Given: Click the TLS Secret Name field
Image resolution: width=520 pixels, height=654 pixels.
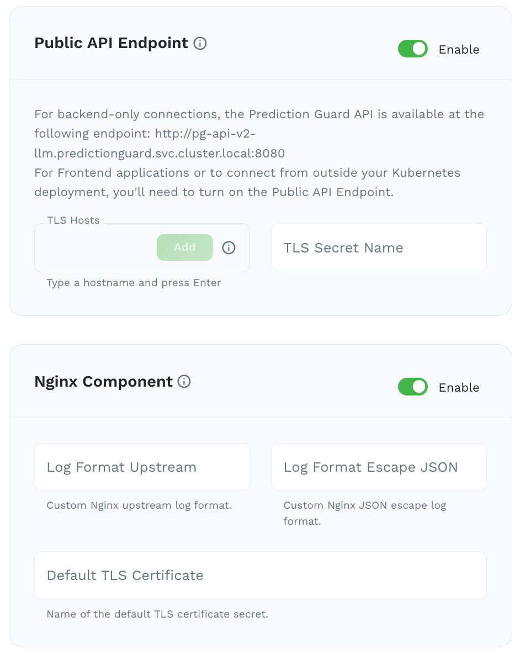Looking at the screenshot, I should [x=379, y=247].
